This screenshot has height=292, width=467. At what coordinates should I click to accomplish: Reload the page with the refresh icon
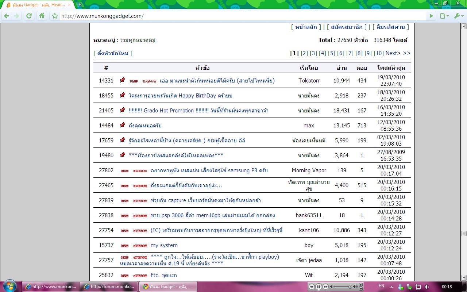click(29, 16)
